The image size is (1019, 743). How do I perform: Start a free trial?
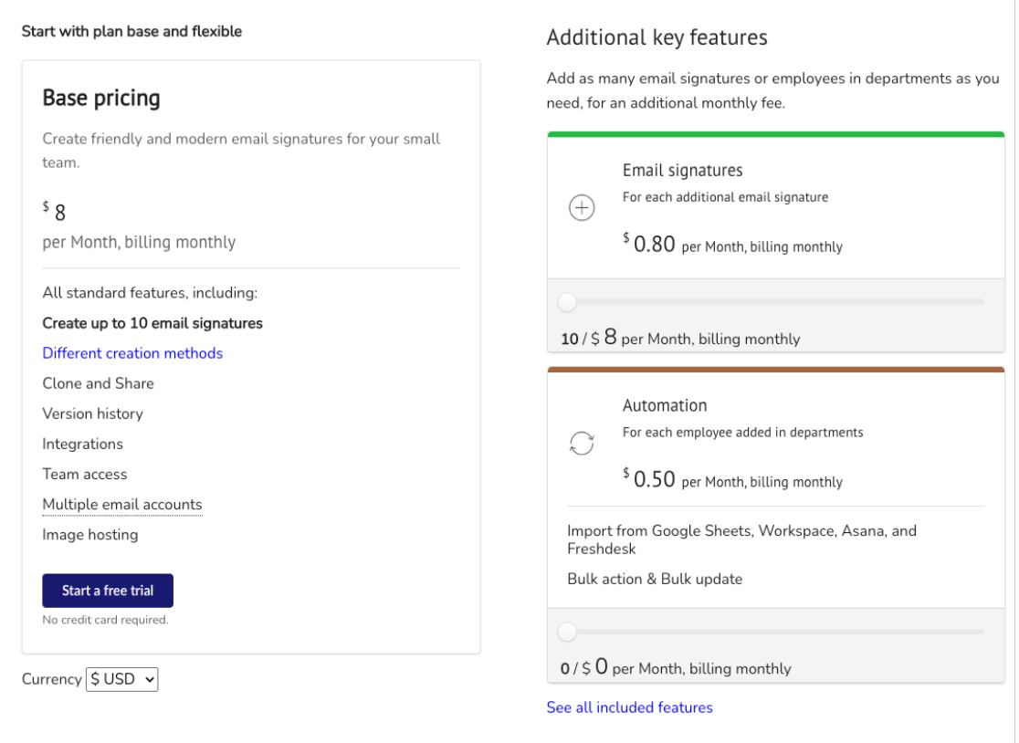click(x=108, y=591)
